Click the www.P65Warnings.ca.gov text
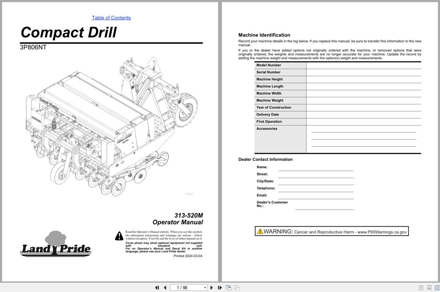Screen dimensions: 440x292 click(x=382, y=232)
